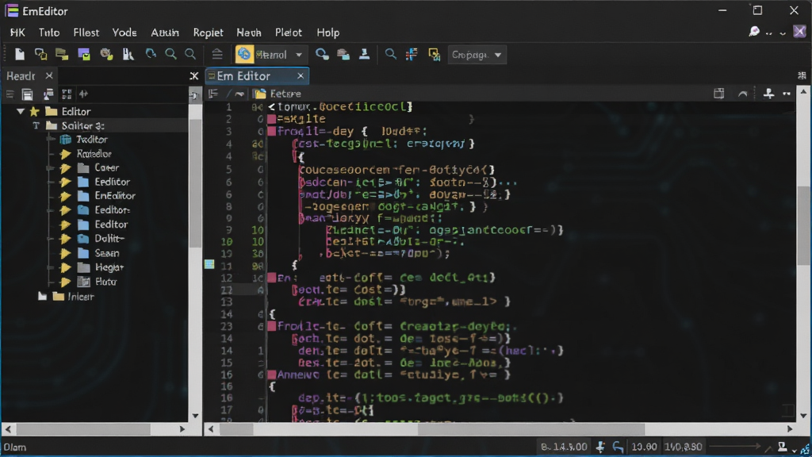Viewport: 812px width, 457px height.
Task: Click the first magnifier icon in toolbar
Action: [x=170, y=55]
